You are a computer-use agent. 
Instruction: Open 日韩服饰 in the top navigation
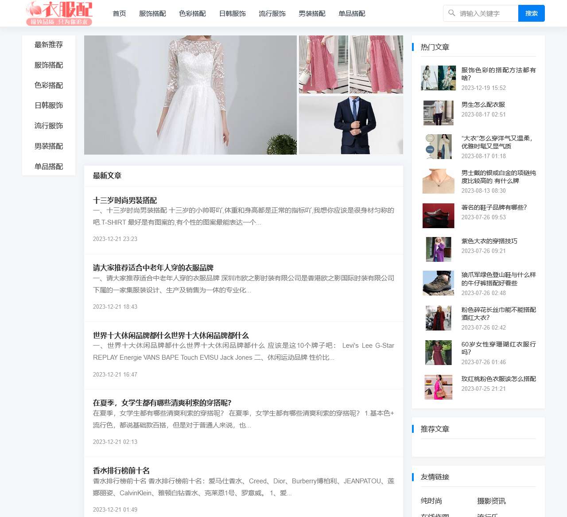[232, 14]
